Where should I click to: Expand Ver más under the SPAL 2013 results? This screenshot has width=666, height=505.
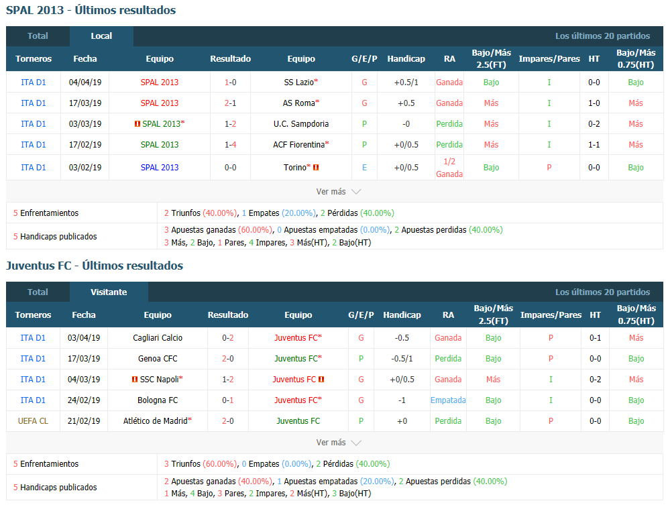point(338,192)
